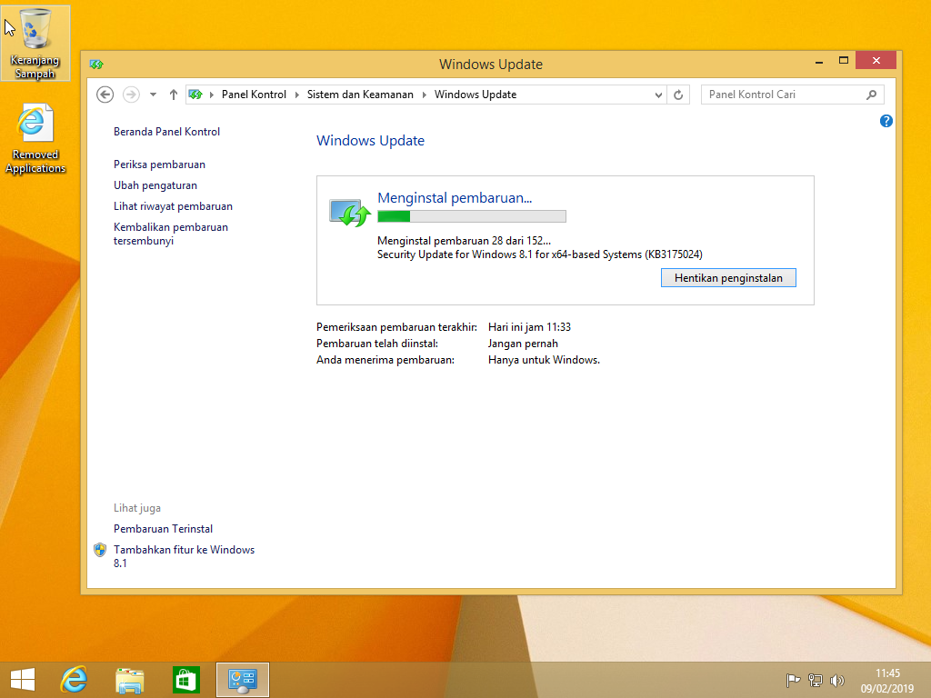The image size is (931, 698).
Task: Open the recent locations dropdown arrow
Action: (x=153, y=95)
